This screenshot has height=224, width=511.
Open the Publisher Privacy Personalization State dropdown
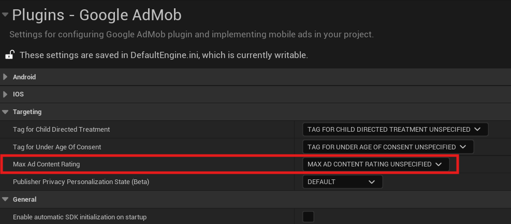(342, 182)
